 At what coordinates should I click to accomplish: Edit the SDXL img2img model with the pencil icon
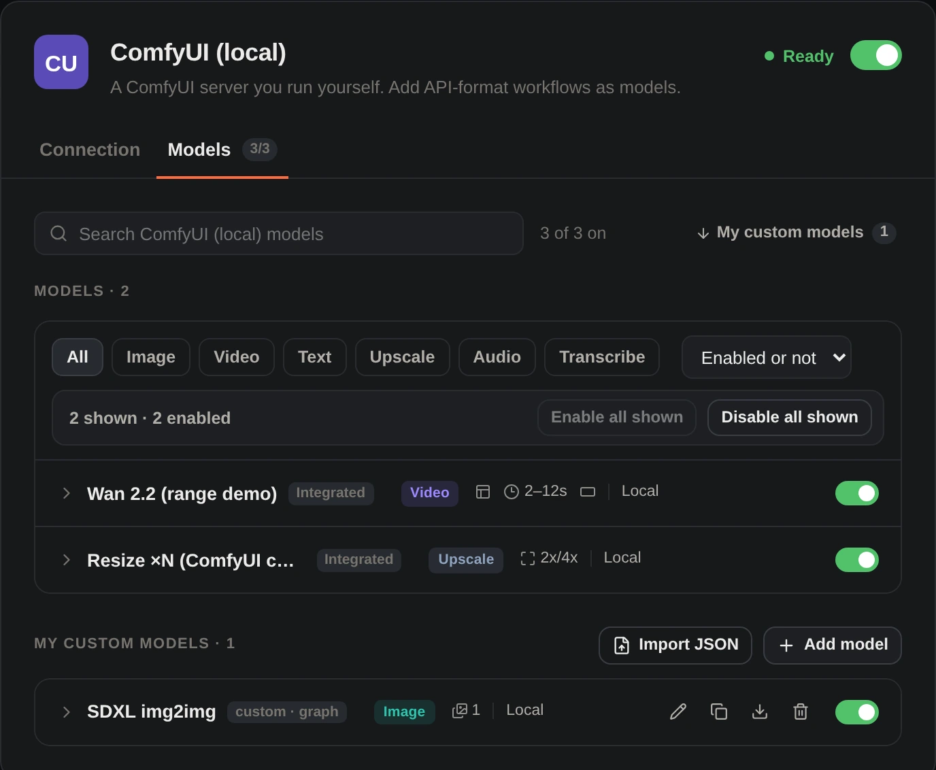coord(678,712)
